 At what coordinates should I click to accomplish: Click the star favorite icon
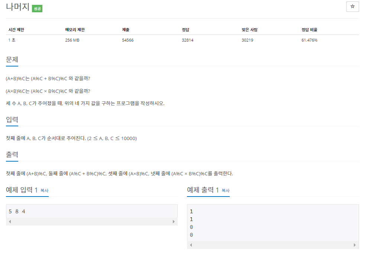(x=352, y=7)
